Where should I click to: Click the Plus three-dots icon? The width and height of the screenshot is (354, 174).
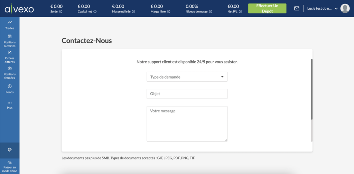tap(9, 103)
